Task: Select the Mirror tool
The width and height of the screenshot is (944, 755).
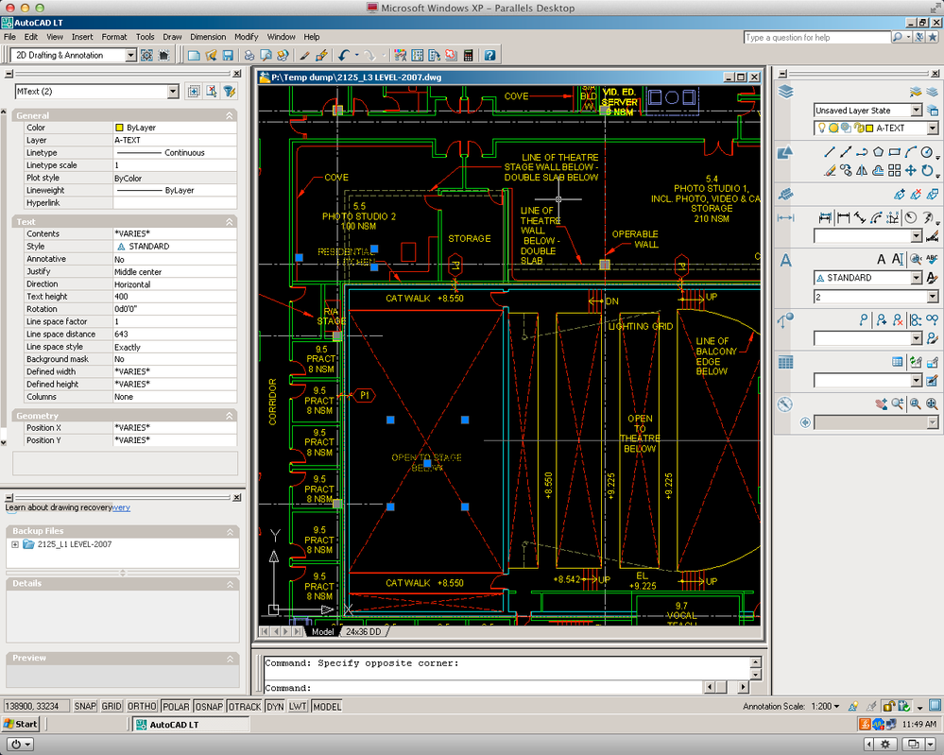Action: pyautogui.click(x=862, y=170)
